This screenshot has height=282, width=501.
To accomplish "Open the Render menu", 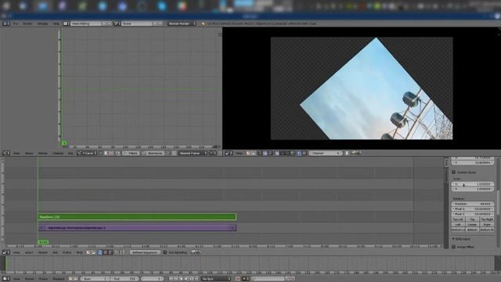I will (x=27, y=23).
